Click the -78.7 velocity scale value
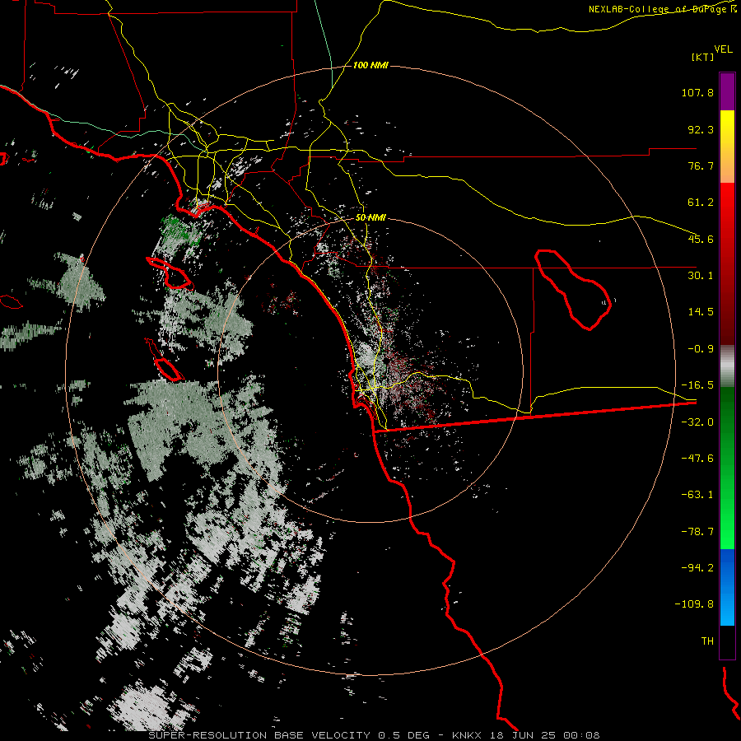Viewport: 741px width, 741px height. tap(697, 532)
